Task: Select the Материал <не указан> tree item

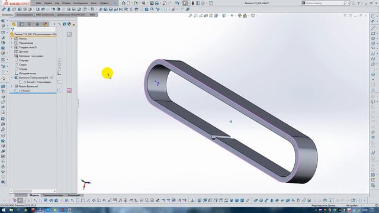Action: (x=31, y=56)
